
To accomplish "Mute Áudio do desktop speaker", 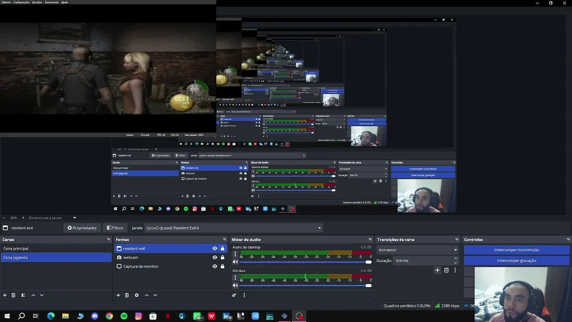I will click(x=236, y=262).
